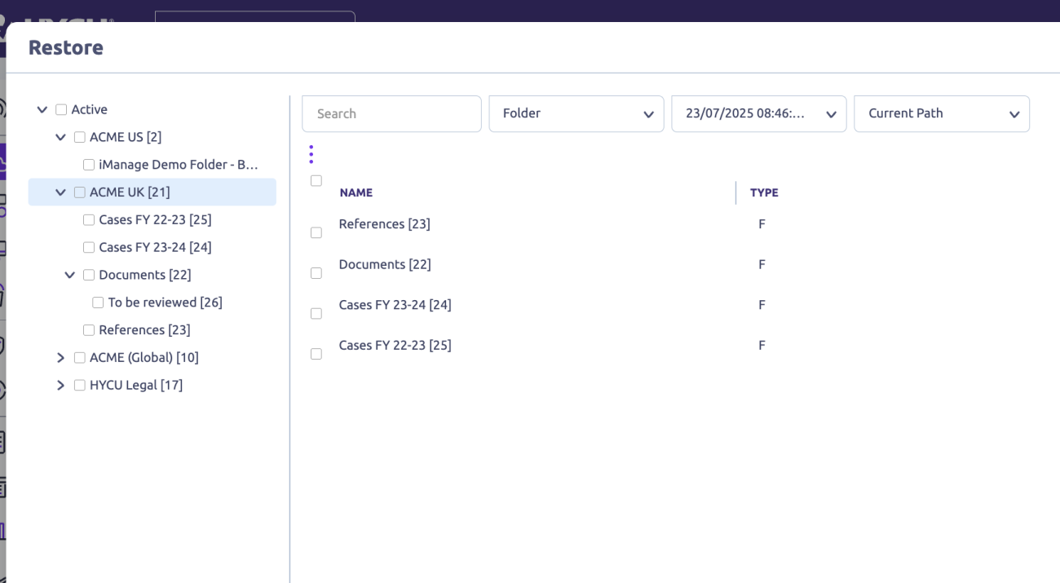Check the References [23] row in the table
The height and width of the screenshot is (583, 1060).
coord(316,233)
